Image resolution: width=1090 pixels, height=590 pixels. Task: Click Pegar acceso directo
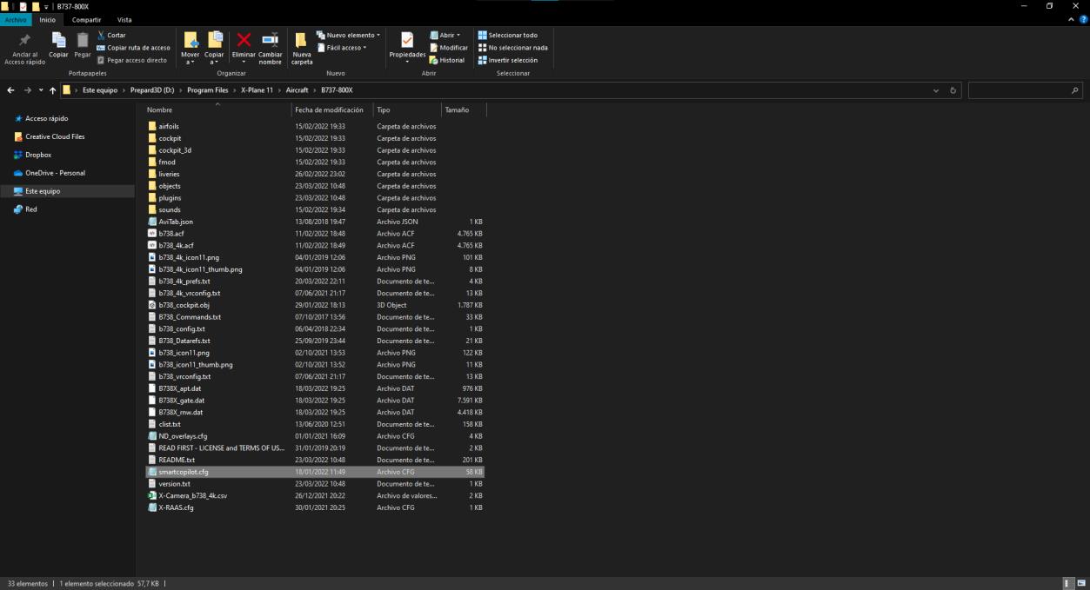pyautogui.click(x=131, y=60)
